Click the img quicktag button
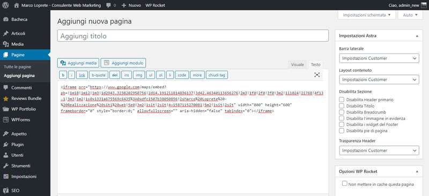Viewport: 429px width, 196px height. pos(139,75)
